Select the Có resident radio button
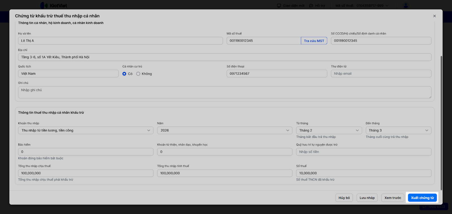Viewport: 452px width, 214px height. [x=124, y=74]
